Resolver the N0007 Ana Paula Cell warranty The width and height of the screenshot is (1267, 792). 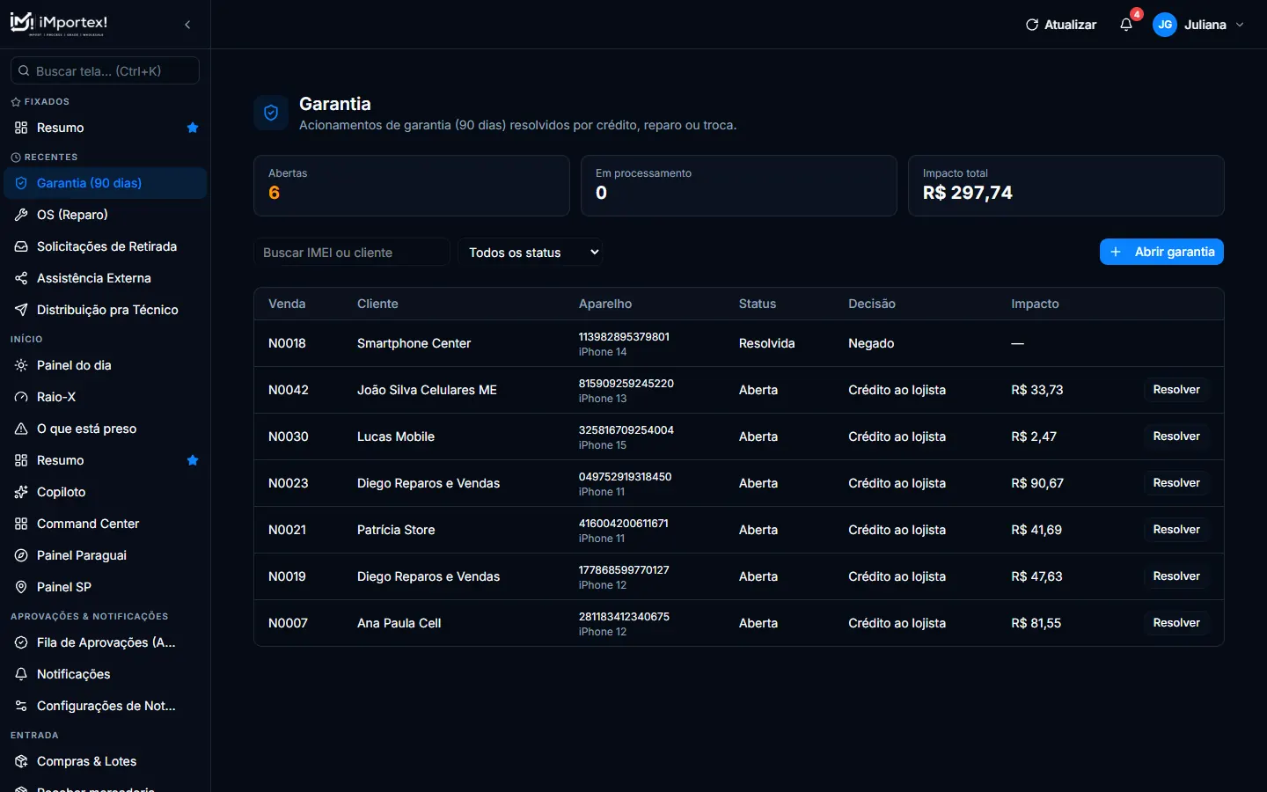[1176, 623]
